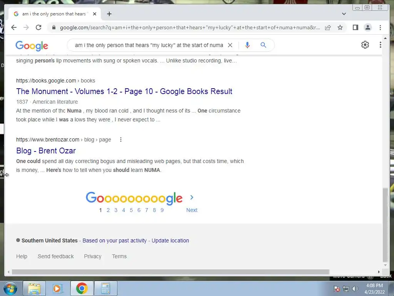
Task: Go to results page 7
Action: (147, 210)
